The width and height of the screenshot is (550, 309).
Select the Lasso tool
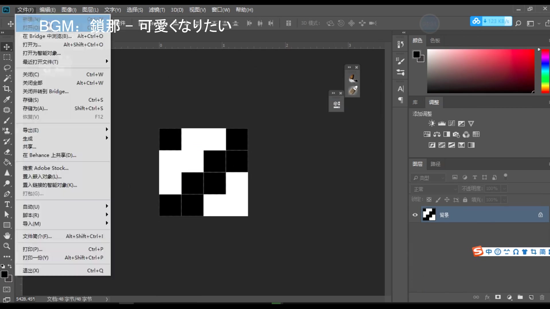point(7,68)
